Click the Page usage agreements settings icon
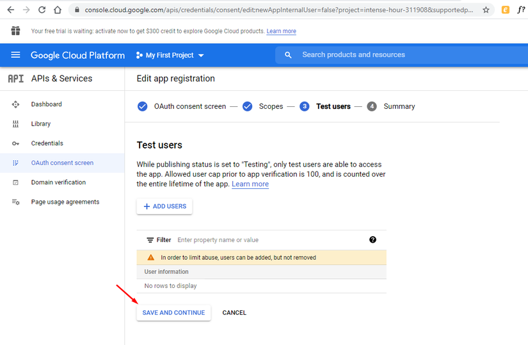 coord(16,202)
